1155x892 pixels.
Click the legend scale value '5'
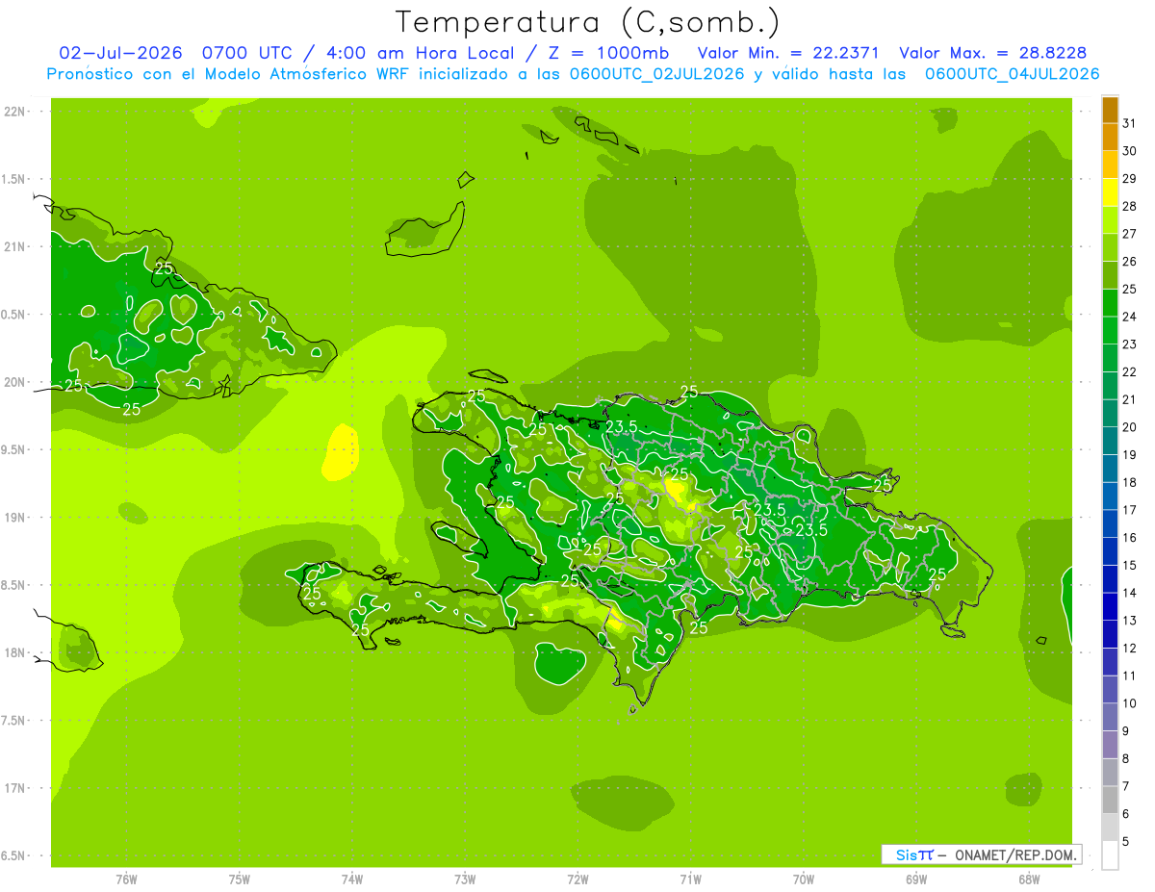pyautogui.click(x=1126, y=841)
